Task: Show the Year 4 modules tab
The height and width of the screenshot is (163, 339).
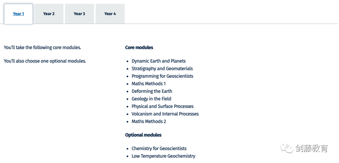Action: coord(110,14)
